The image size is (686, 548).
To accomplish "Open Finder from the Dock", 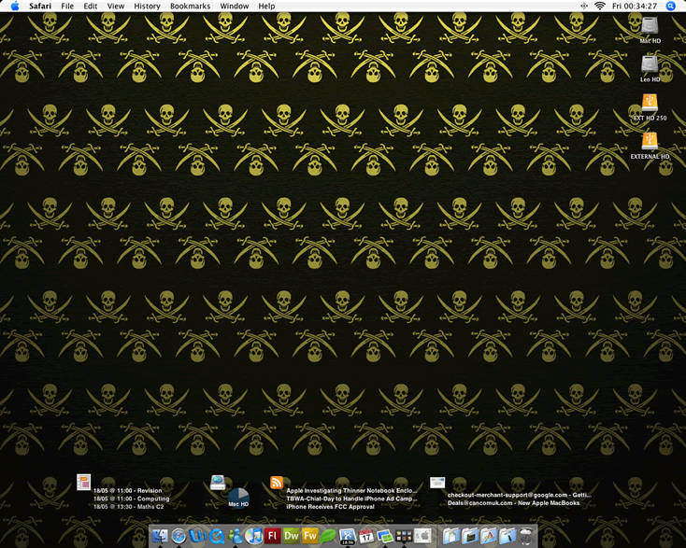I will coord(160,536).
